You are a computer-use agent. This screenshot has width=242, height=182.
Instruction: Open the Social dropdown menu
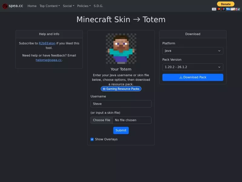click(x=69, y=6)
